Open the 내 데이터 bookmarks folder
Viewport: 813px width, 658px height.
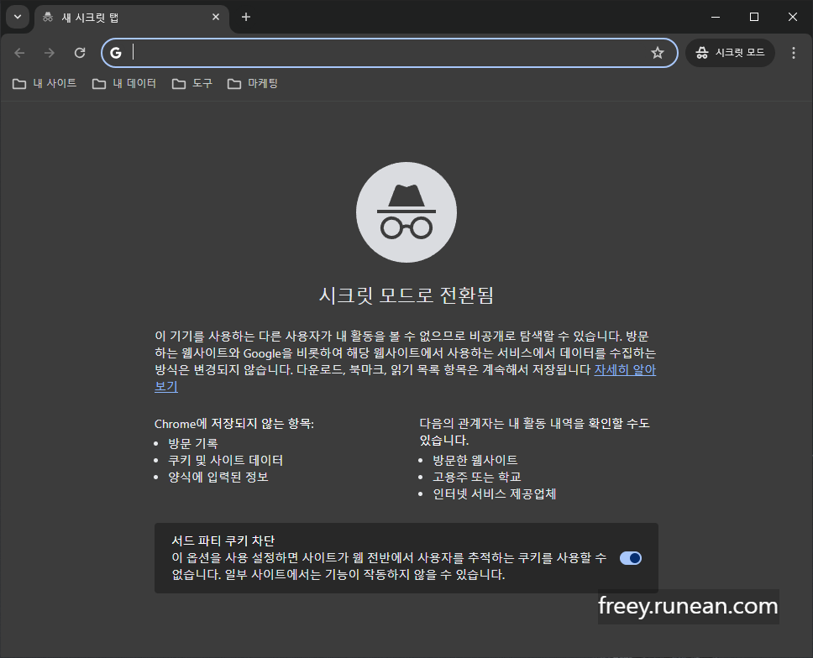[123, 83]
